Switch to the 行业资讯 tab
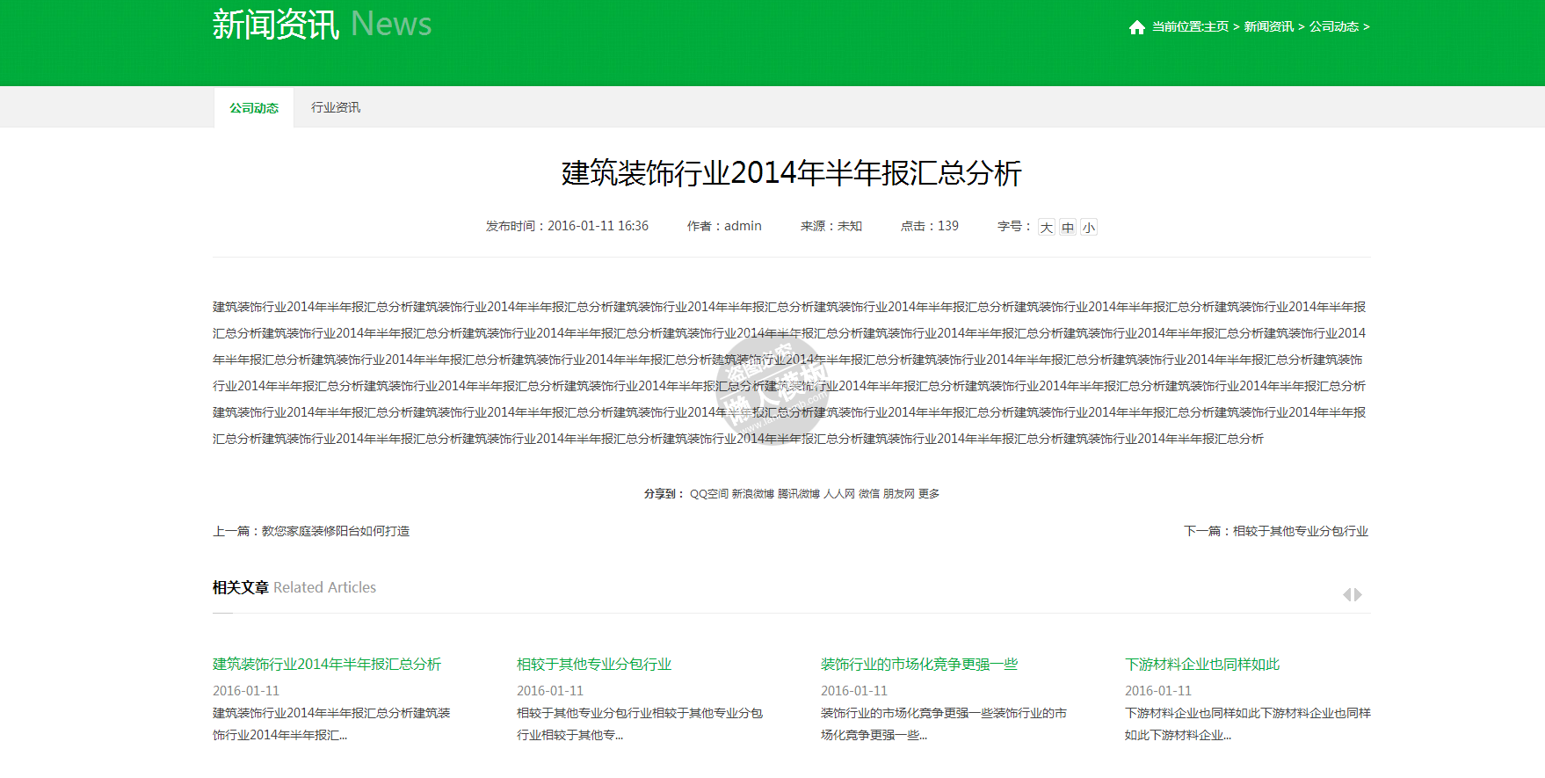1545x778 pixels. pos(336,107)
